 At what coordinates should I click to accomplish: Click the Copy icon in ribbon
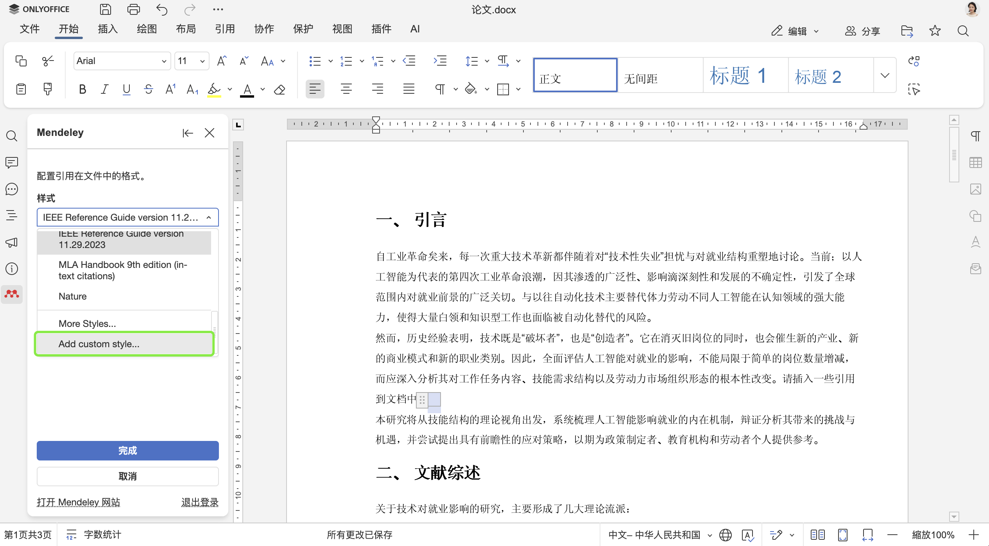click(21, 61)
